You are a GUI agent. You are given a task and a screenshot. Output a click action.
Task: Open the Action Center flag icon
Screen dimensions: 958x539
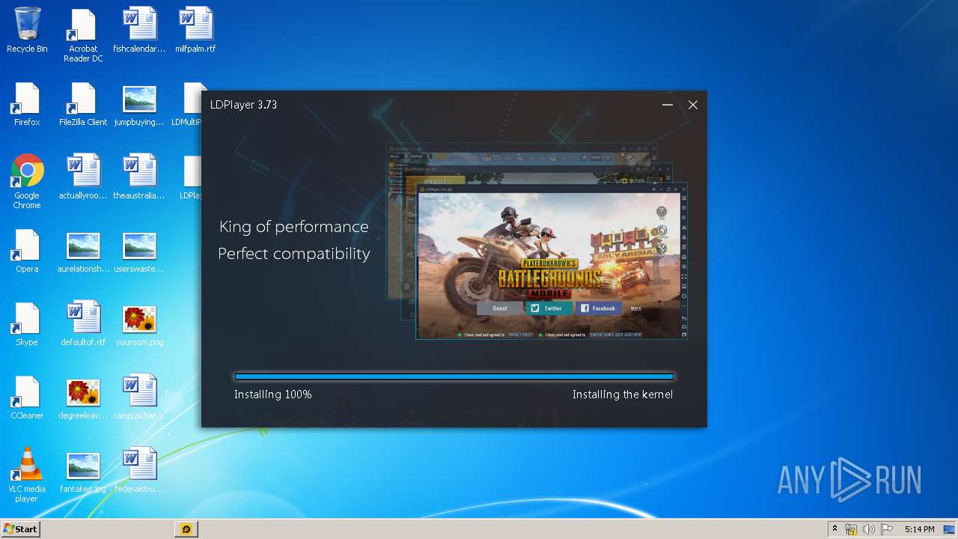pyautogui.click(x=887, y=529)
